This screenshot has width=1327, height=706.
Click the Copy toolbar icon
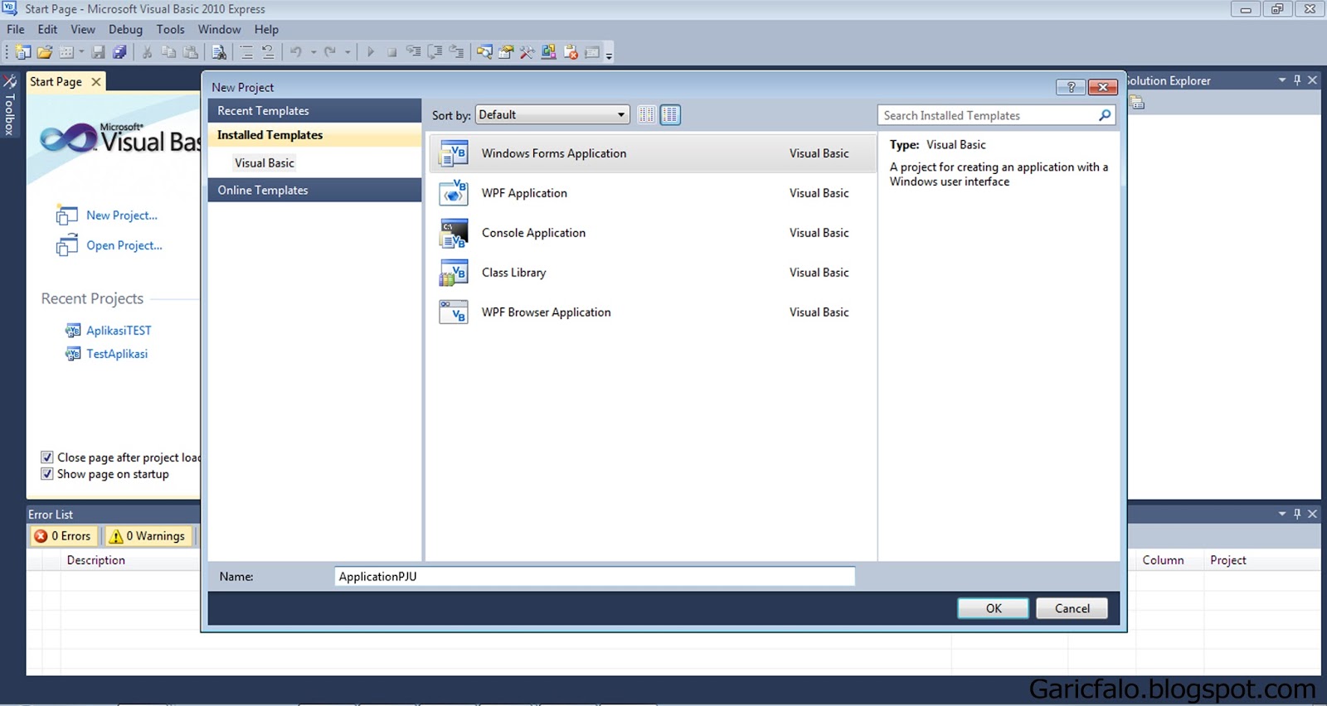168,52
